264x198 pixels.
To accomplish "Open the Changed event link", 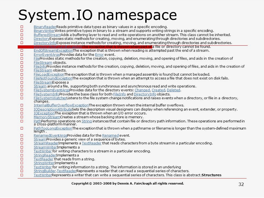I will coord(142,90).
